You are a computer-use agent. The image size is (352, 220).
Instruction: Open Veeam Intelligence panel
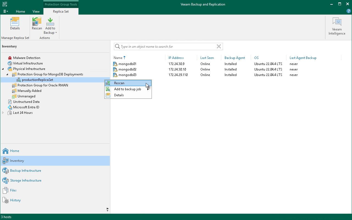pyautogui.click(x=337, y=26)
